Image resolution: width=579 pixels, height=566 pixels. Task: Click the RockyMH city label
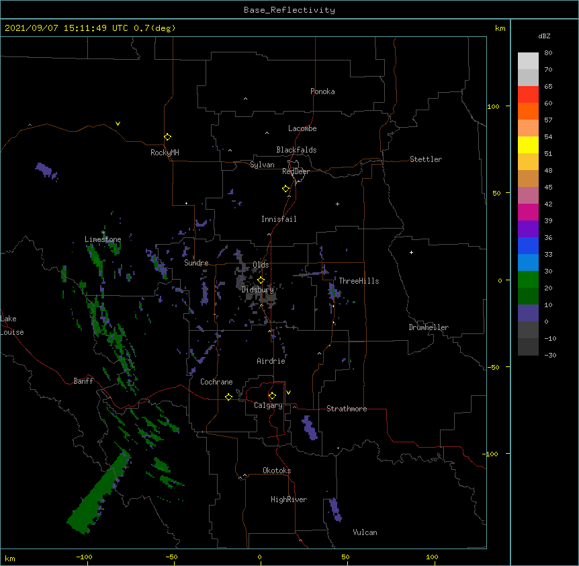[165, 153]
